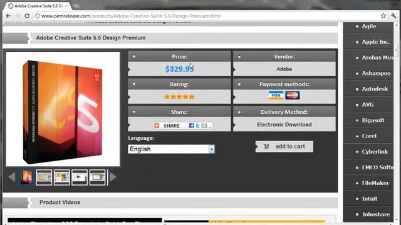Open the Intuit vendor link
401x225 pixels.
pyautogui.click(x=370, y=199)
